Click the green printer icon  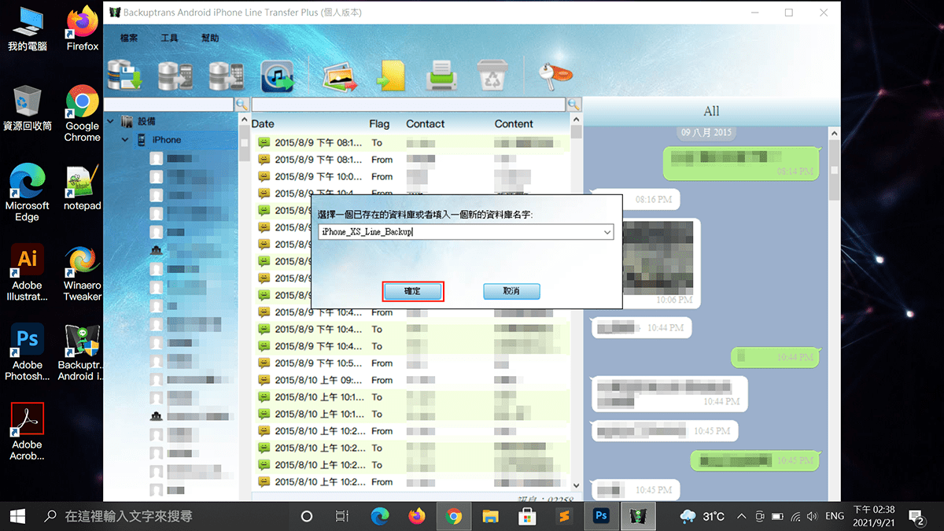point(442,76)
